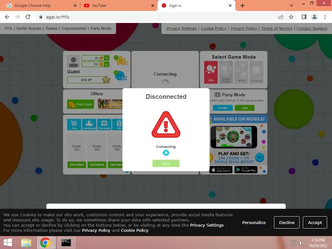This screenshot has height=249, width=332.
Task: Open the Privacy Policy top link
Action: (x=244, y=29)
